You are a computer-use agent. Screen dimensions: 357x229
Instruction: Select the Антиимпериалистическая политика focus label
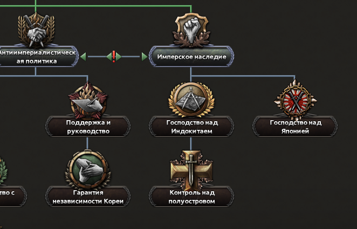point(38,57)
